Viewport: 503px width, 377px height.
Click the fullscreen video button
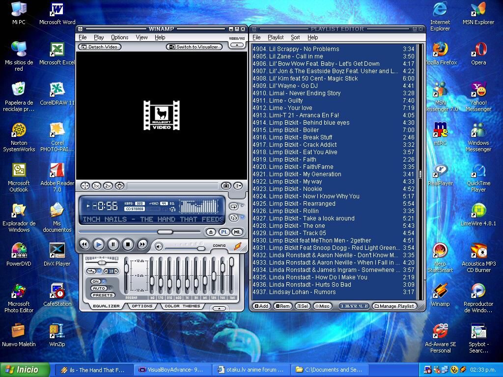pos(120,186)
